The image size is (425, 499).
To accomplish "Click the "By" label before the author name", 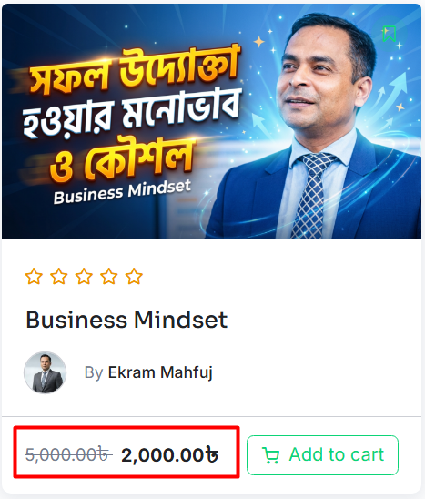I will click(94, 372).
